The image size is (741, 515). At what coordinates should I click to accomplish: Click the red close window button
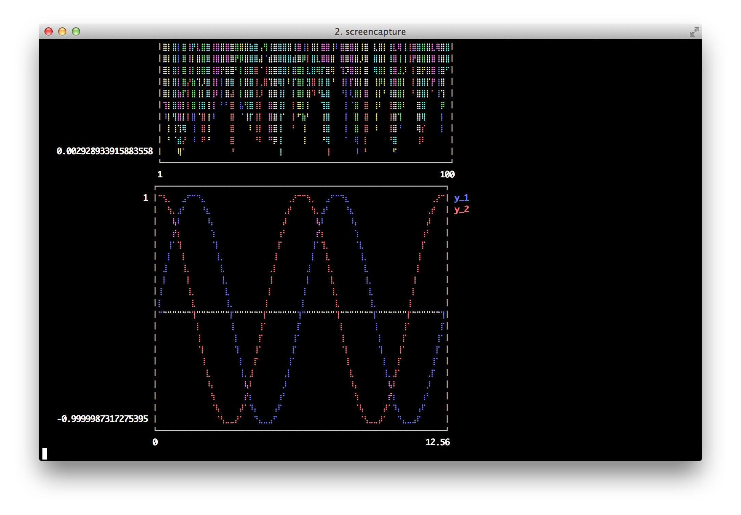coord(49,32)
